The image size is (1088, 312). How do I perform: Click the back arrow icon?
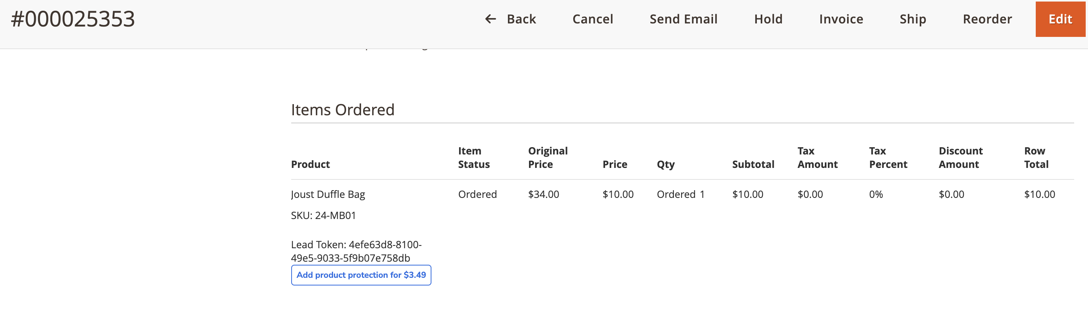coord(490,19)
